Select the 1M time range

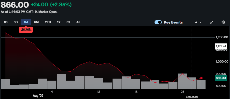pos(26,22)
